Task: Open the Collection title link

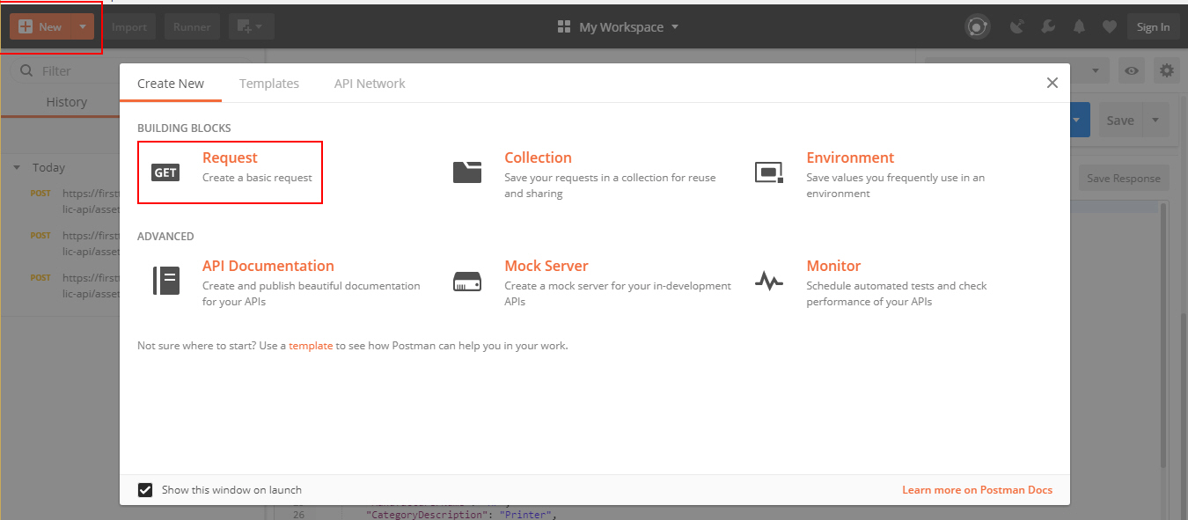Action: pos(538,157)
